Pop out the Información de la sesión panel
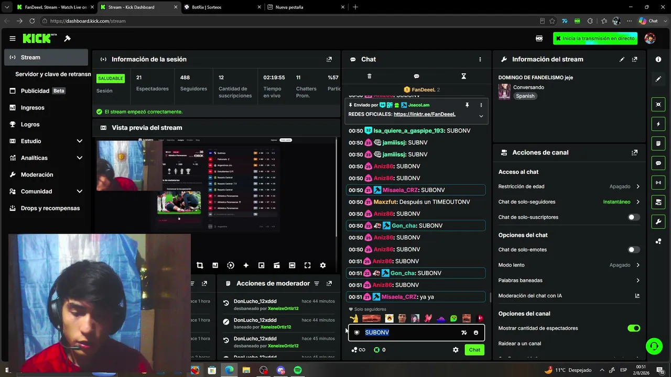Image resolution: width=671 pixels, height=377 pixels. click(x=329, y=60)
